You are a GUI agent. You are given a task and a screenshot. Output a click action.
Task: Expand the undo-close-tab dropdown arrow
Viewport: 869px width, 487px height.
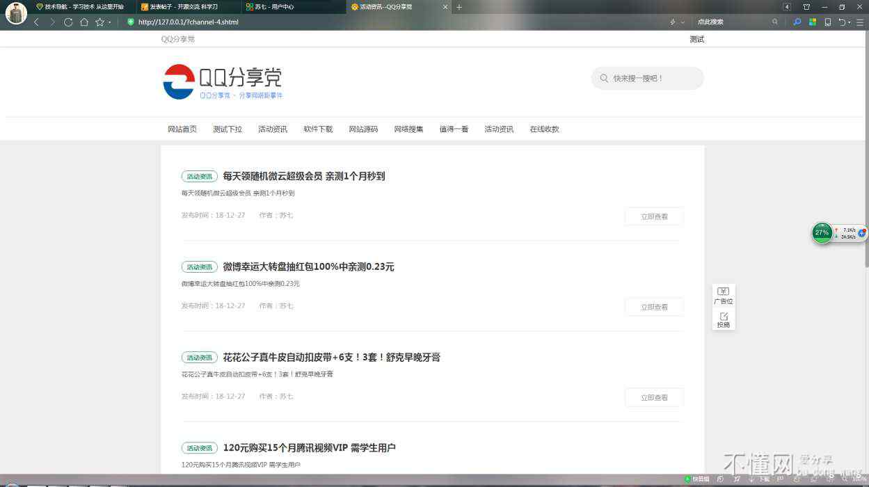point(850,22)
